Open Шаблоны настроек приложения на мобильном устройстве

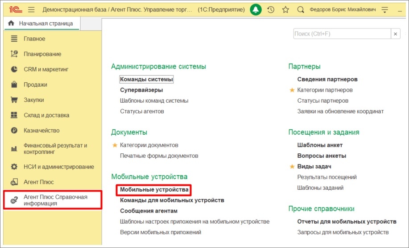195,221
